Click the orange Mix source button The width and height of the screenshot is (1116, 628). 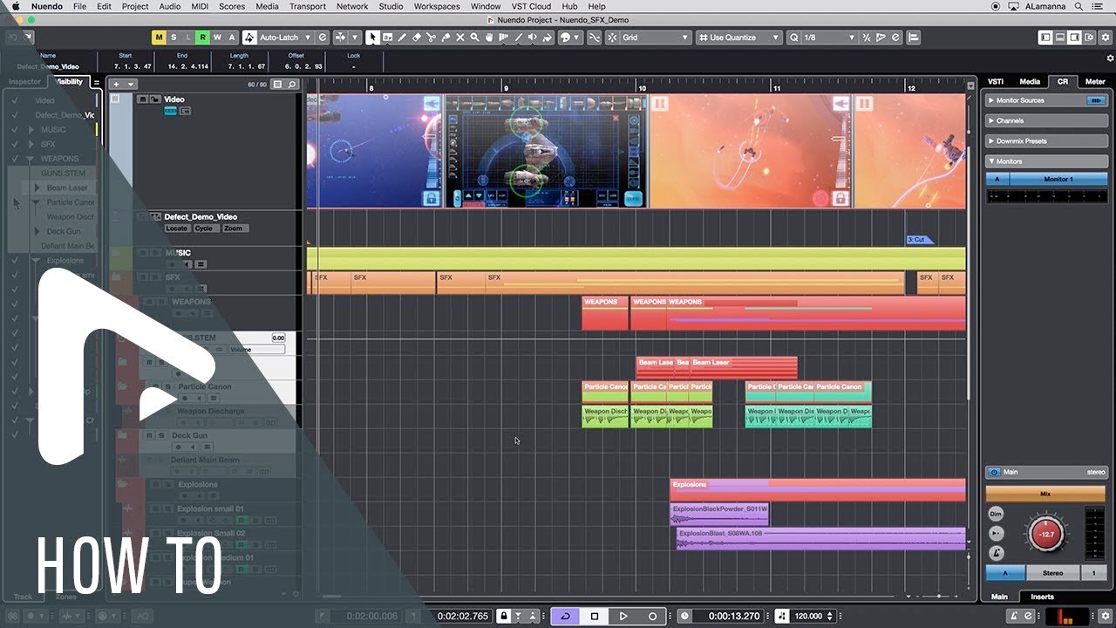(1045, 494)
